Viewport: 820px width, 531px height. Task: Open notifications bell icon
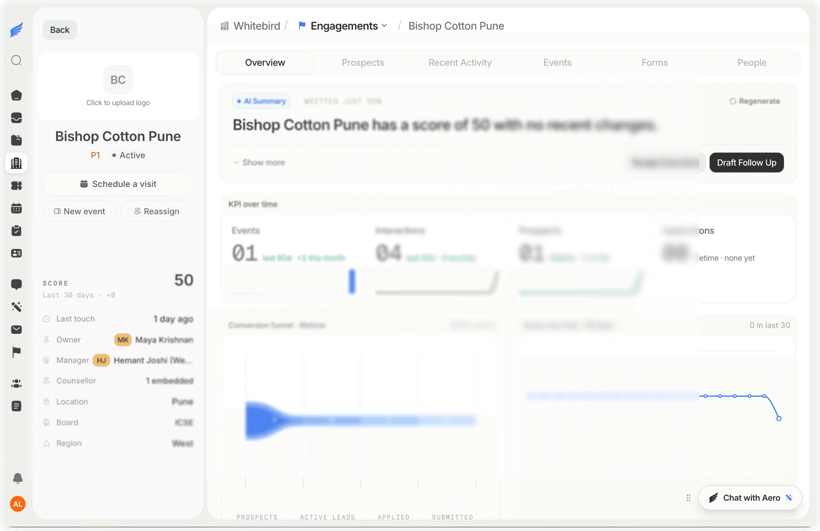[x=17, y=478]
